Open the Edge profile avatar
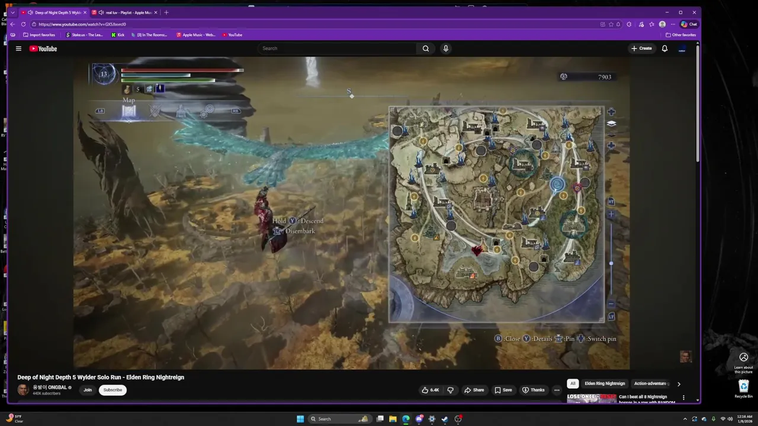 [x=662, y=24]
